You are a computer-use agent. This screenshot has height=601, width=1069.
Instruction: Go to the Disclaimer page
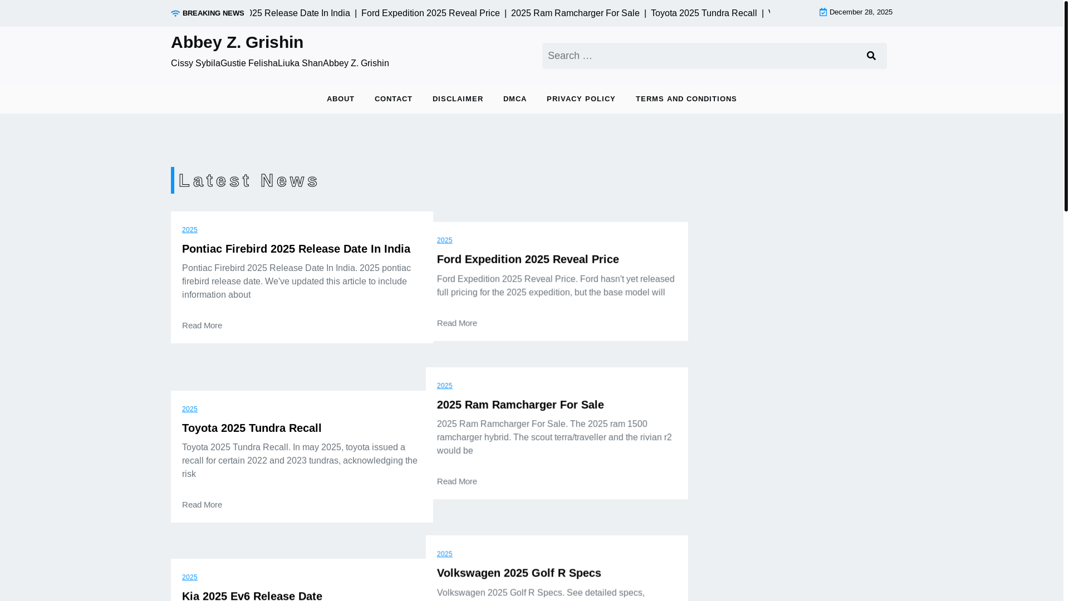coord(458,99)
